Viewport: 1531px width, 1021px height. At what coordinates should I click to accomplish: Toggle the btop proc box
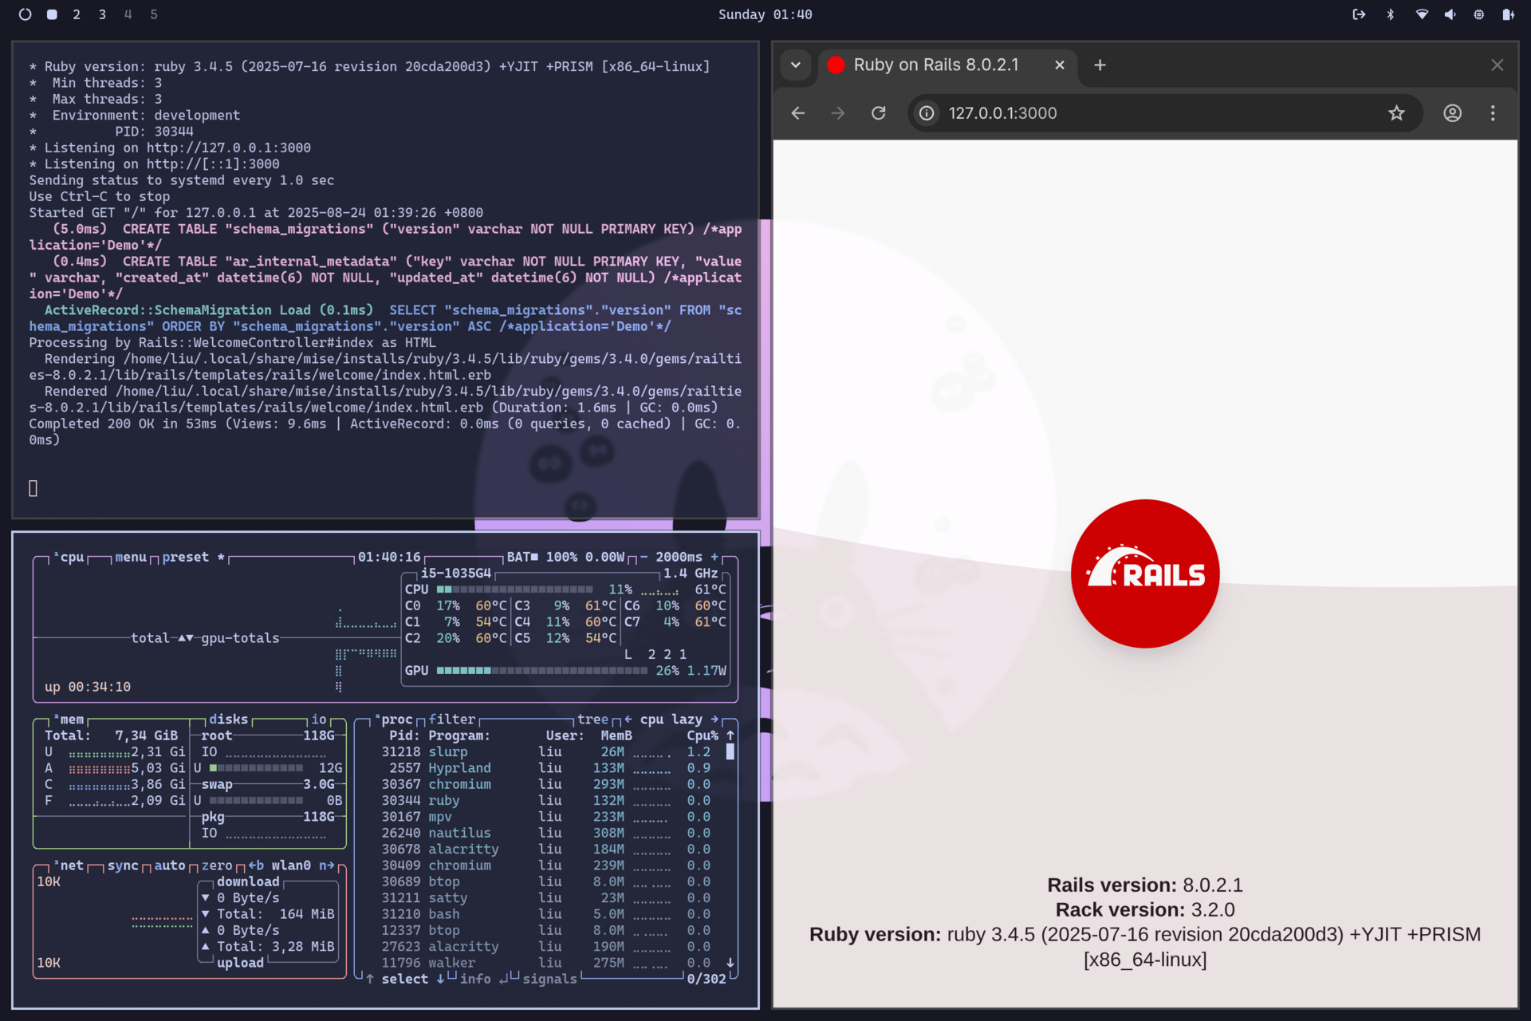[x=394, y=719]
